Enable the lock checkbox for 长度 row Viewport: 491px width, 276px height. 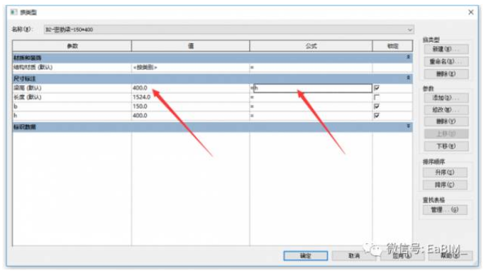pos(377,97)
